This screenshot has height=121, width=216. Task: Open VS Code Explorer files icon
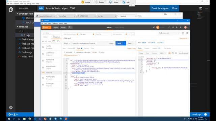(11, 10)
